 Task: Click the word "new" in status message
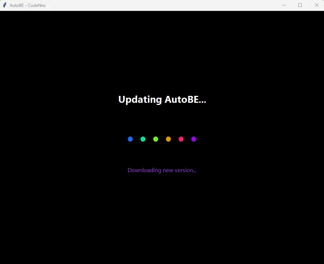click(168, 170)
